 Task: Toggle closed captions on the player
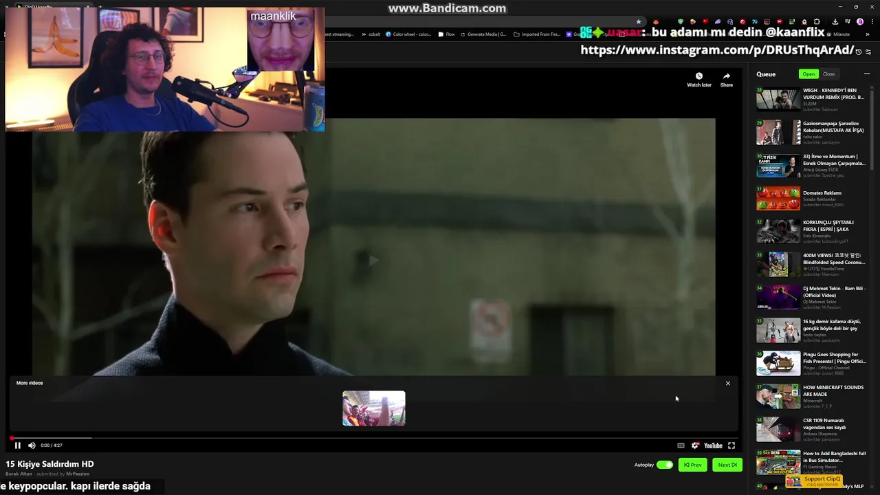tap(681, 445)
